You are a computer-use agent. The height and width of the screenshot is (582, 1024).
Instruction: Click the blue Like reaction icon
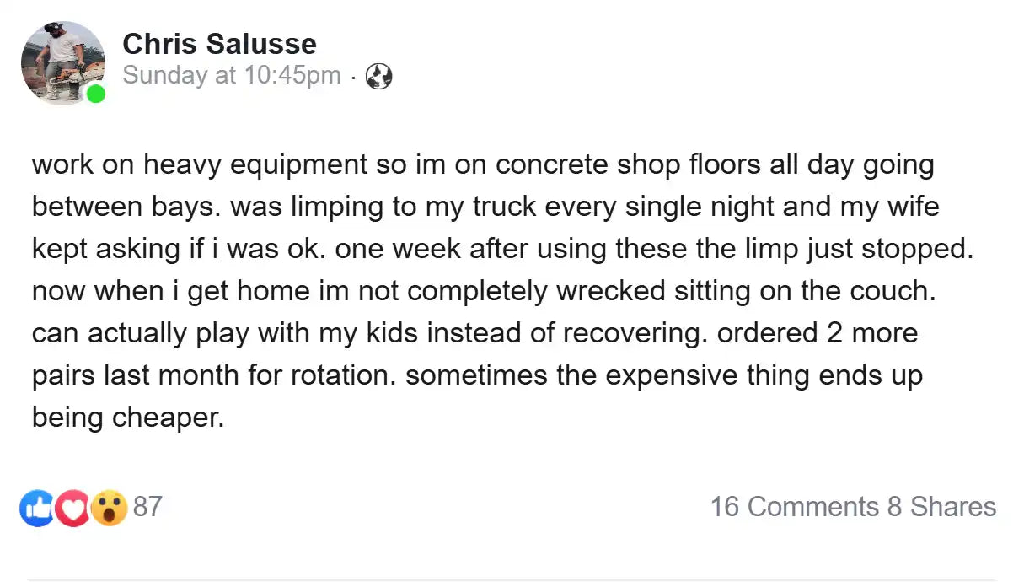pyautogui.click(x=36, y=509)
